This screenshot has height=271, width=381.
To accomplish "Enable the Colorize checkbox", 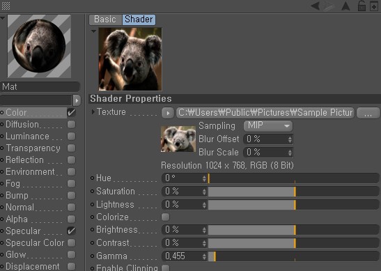I will [166, 217].
